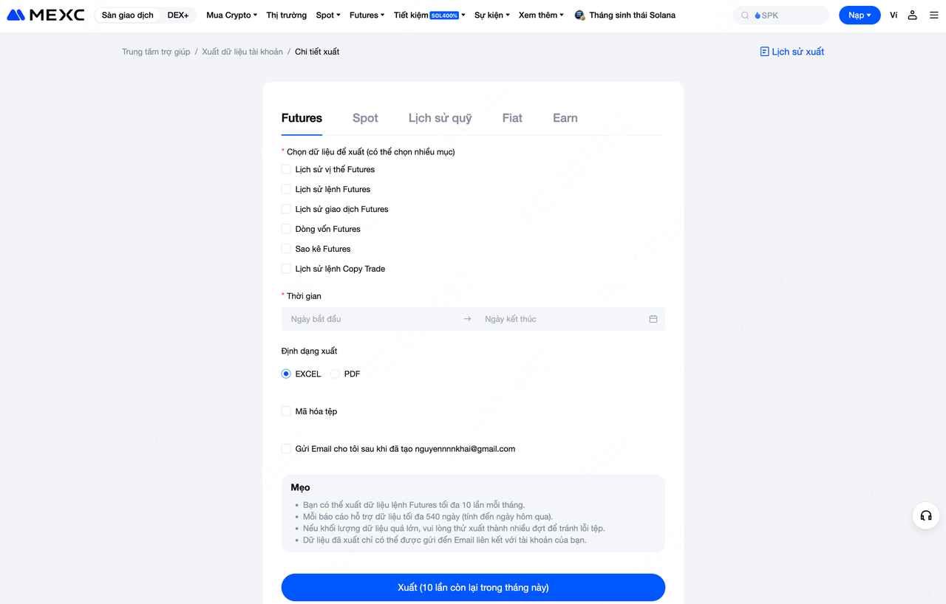Screen dimensions: 946x604
Task: Open the Futures navigation dropdown
Action: 367,15
